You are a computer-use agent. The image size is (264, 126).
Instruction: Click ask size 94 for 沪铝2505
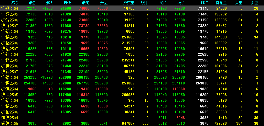[x=256, y=37]
